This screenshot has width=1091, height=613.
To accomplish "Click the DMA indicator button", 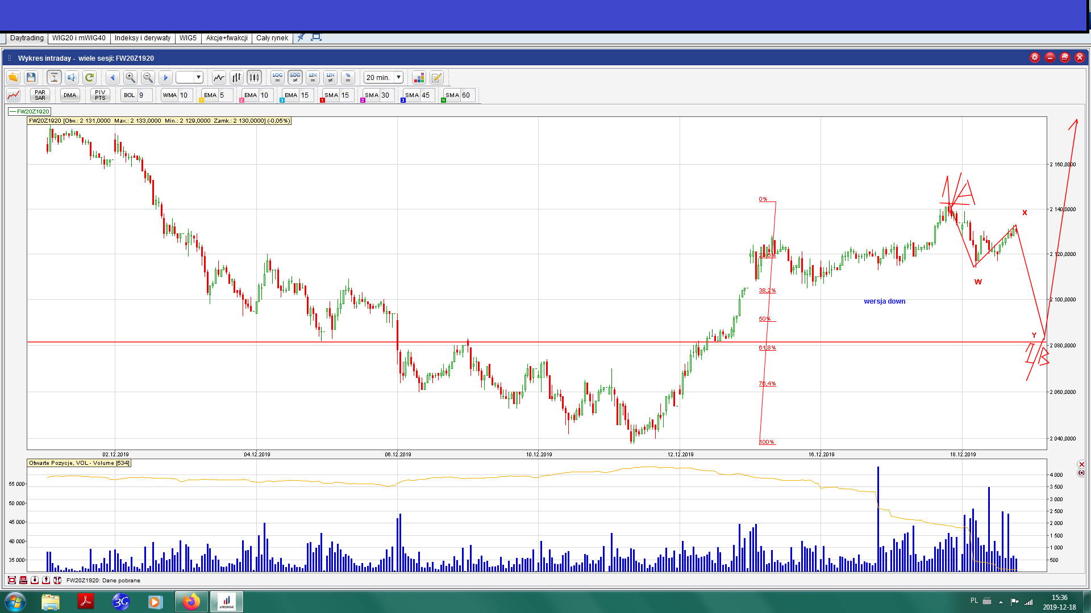I will [70, 95].
